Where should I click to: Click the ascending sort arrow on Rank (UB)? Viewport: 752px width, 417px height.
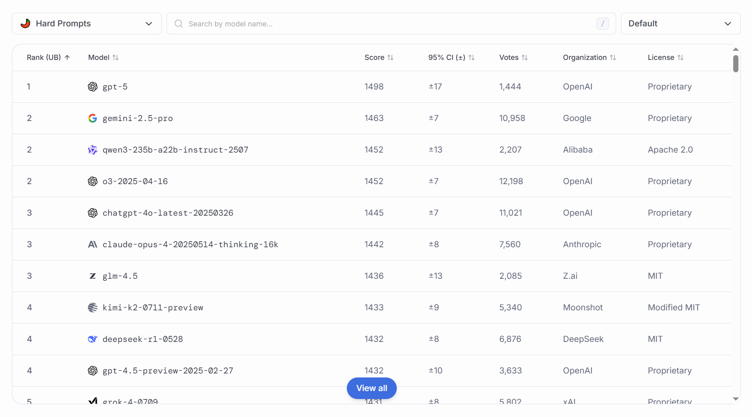[67, 58]
